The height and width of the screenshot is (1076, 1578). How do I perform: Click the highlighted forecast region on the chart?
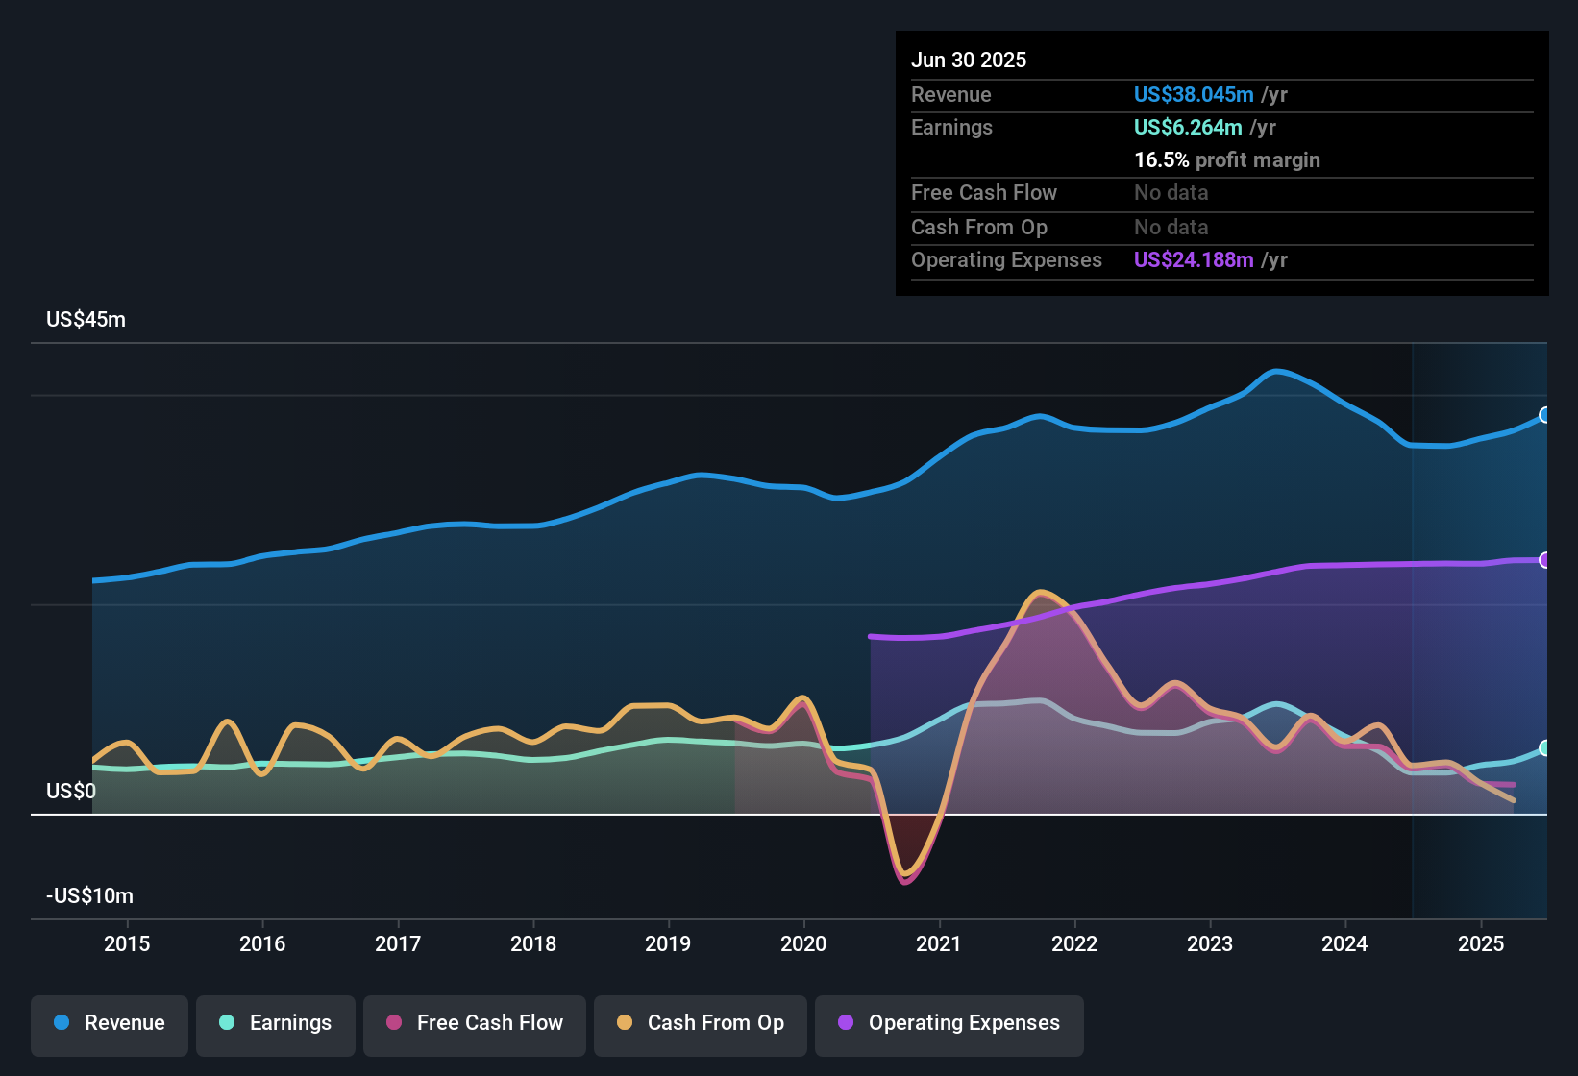(x=1480, y=624)
